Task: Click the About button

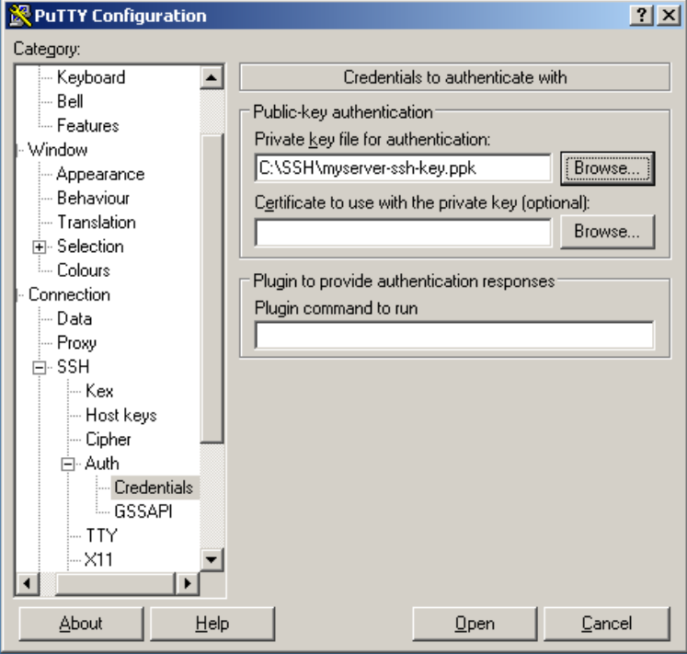Action: [81, 624]
